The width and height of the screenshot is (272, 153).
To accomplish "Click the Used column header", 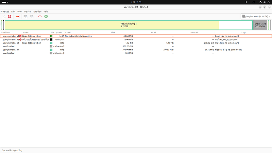I will point(153,33).
